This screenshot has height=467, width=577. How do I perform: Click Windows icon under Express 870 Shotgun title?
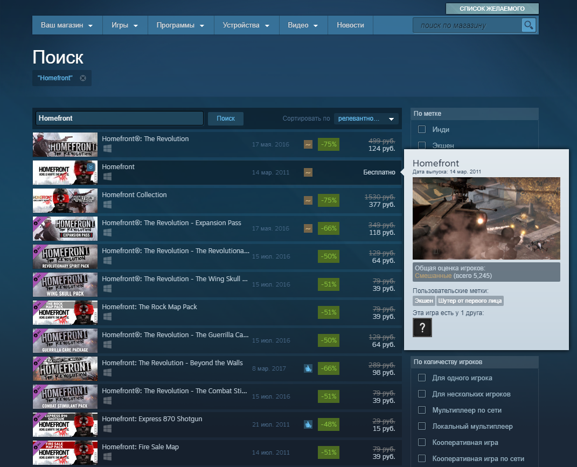click(x=107, y=428)
